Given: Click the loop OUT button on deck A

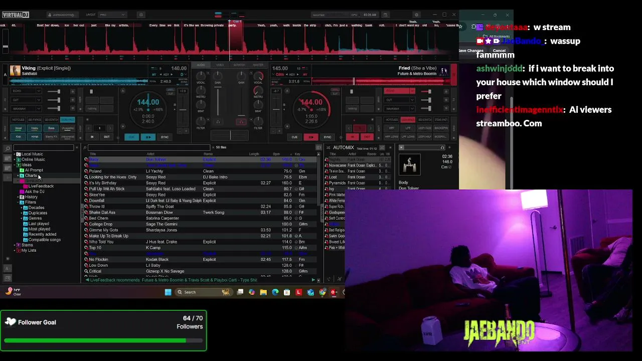Looking at the screenshot, I should 106,137.
